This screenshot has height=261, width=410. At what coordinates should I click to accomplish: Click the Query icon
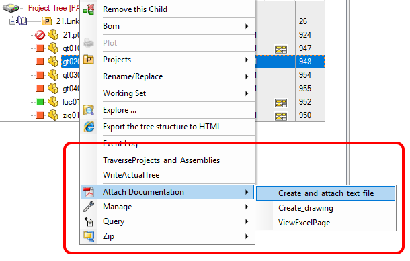tap(89, 221)
